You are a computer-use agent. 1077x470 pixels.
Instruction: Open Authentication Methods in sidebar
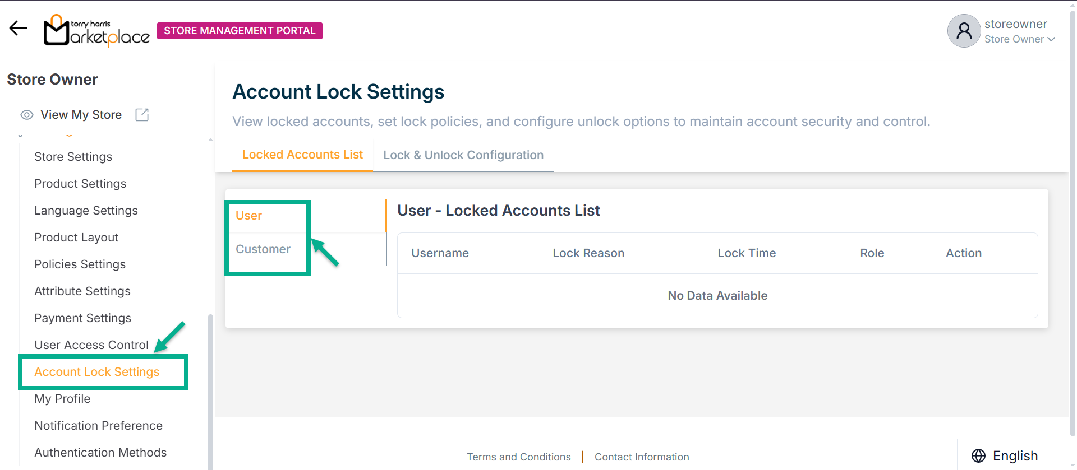(x=100, y=453)
